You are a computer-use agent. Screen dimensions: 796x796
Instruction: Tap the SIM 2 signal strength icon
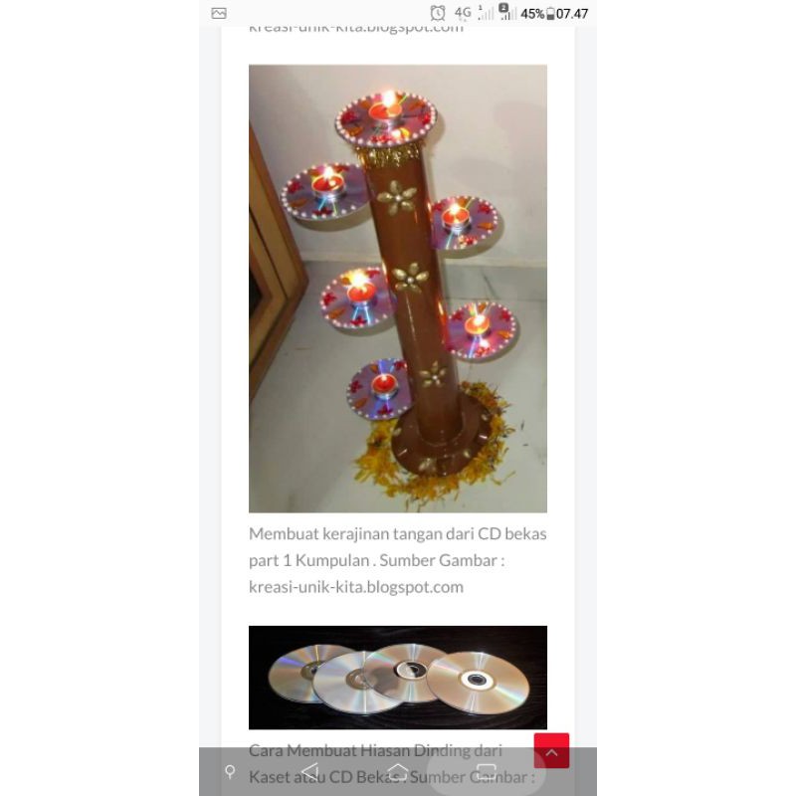coord(506,12)
